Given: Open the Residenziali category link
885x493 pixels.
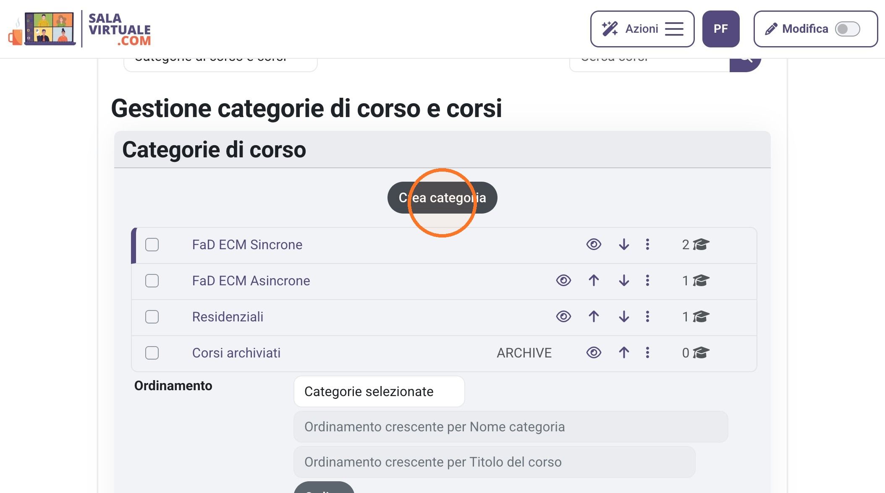Looking at the screenshot, I should coord(228,317).
